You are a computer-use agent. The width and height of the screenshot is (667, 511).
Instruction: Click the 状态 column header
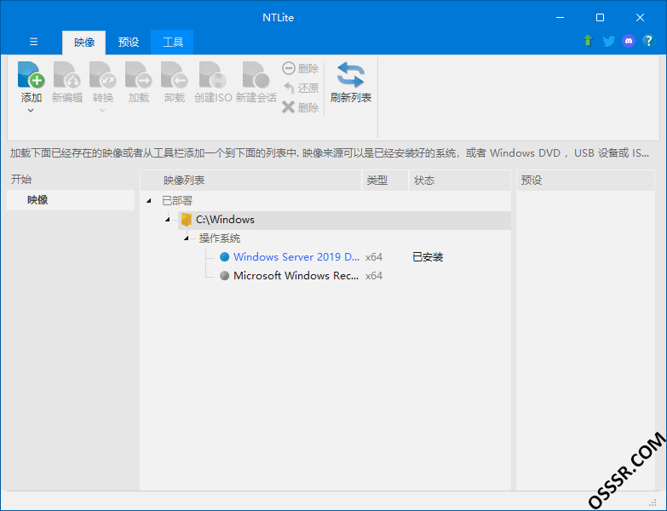pyautogui.click(x=460, y=181)
